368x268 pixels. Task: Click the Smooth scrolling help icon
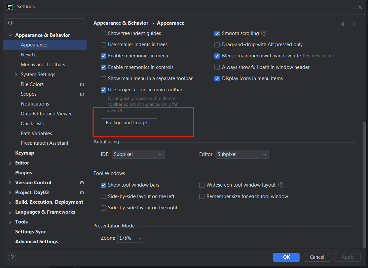264,33
